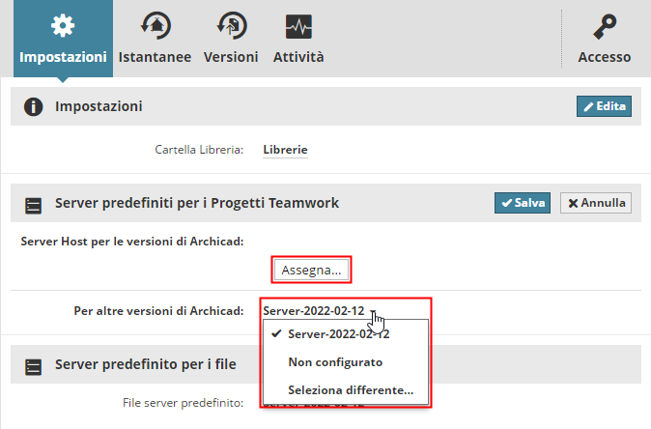Choose Seleziona differente... option

[351, 390]
